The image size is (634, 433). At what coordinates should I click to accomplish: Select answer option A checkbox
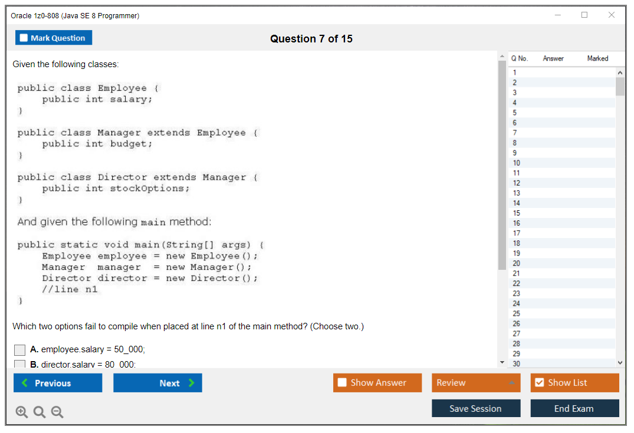point(20,350)
